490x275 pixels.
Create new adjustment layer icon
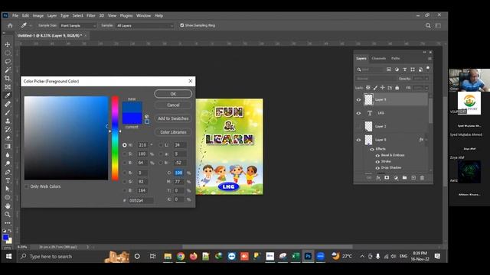(x=396, y=178)
